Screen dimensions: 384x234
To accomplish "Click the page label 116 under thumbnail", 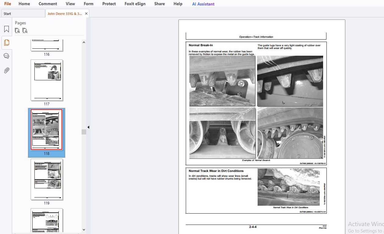I will point(47,54).
